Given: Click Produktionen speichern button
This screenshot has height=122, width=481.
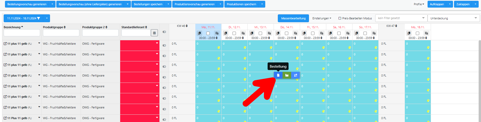Looking at the screenshot, I should pyautogui.click(x=241, y=4).
